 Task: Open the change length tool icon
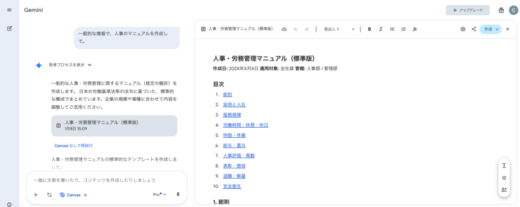[504, 166]
